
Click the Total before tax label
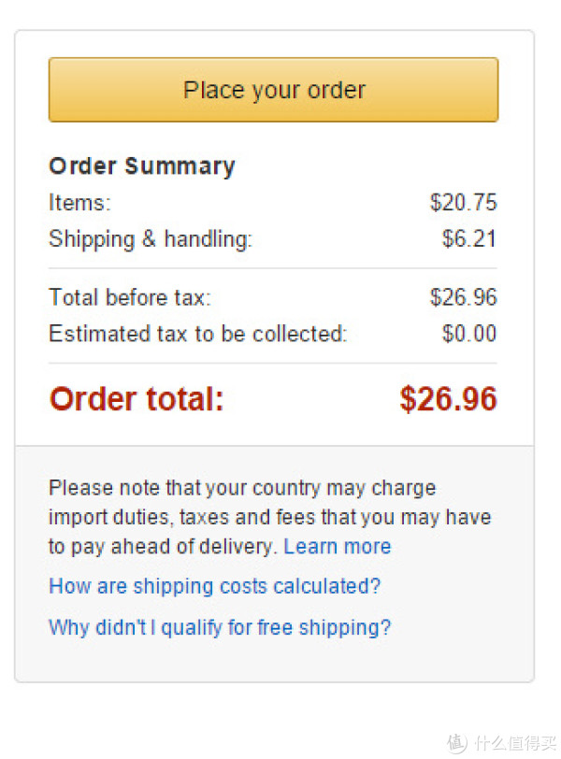click(130, 297)
